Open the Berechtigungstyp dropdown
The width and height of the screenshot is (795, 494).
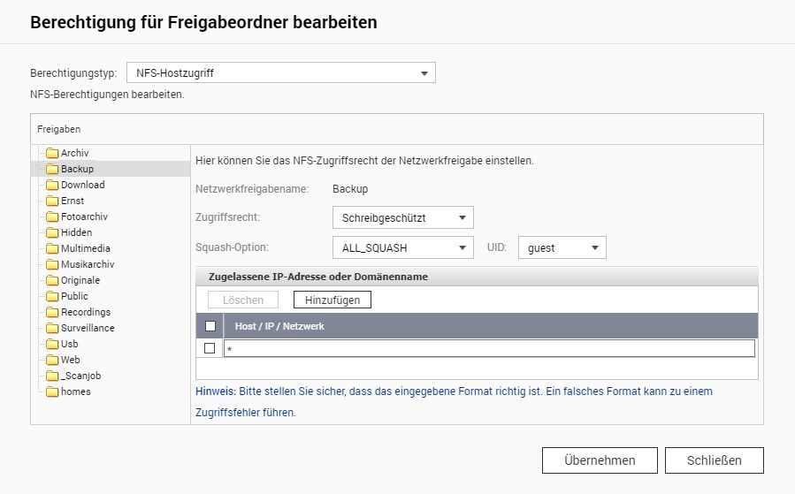tap(281, 73)
